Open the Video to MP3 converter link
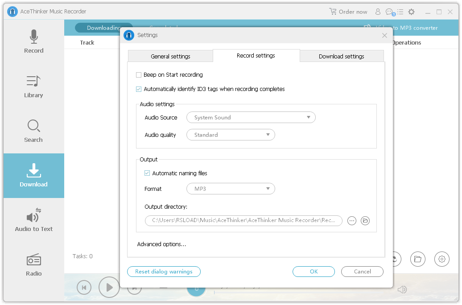The image size is (462, 305). 401,28
